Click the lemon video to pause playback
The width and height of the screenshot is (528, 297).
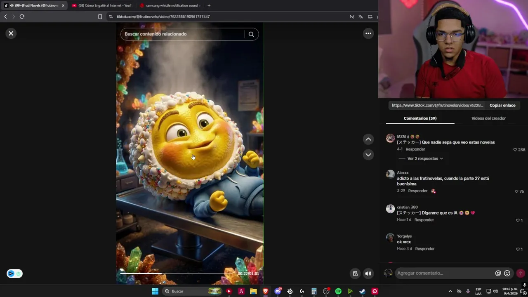tap(190, 153)
